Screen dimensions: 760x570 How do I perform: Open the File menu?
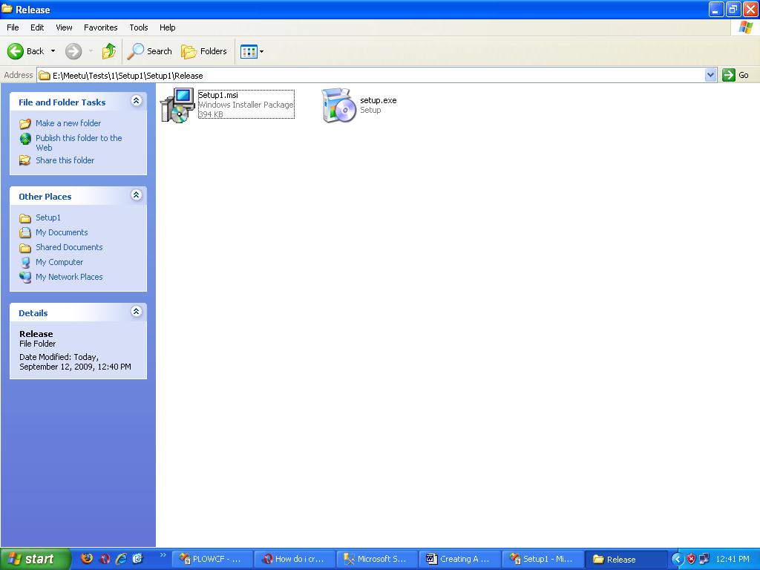tap(13, 27)
